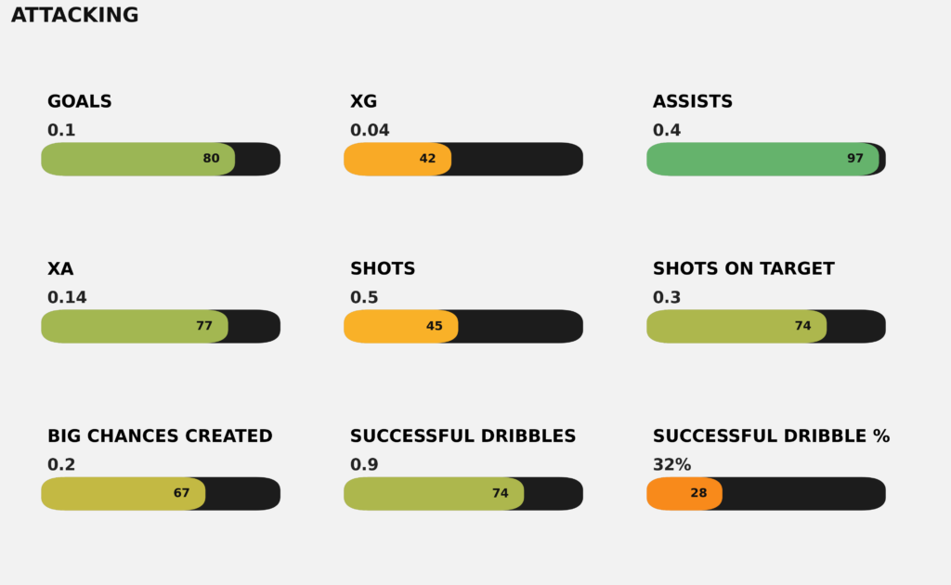Image resolution: width=951 pixels, height=585 pixels.
Task: Click the xA percentile bar
Action: [x=135, y=326]
